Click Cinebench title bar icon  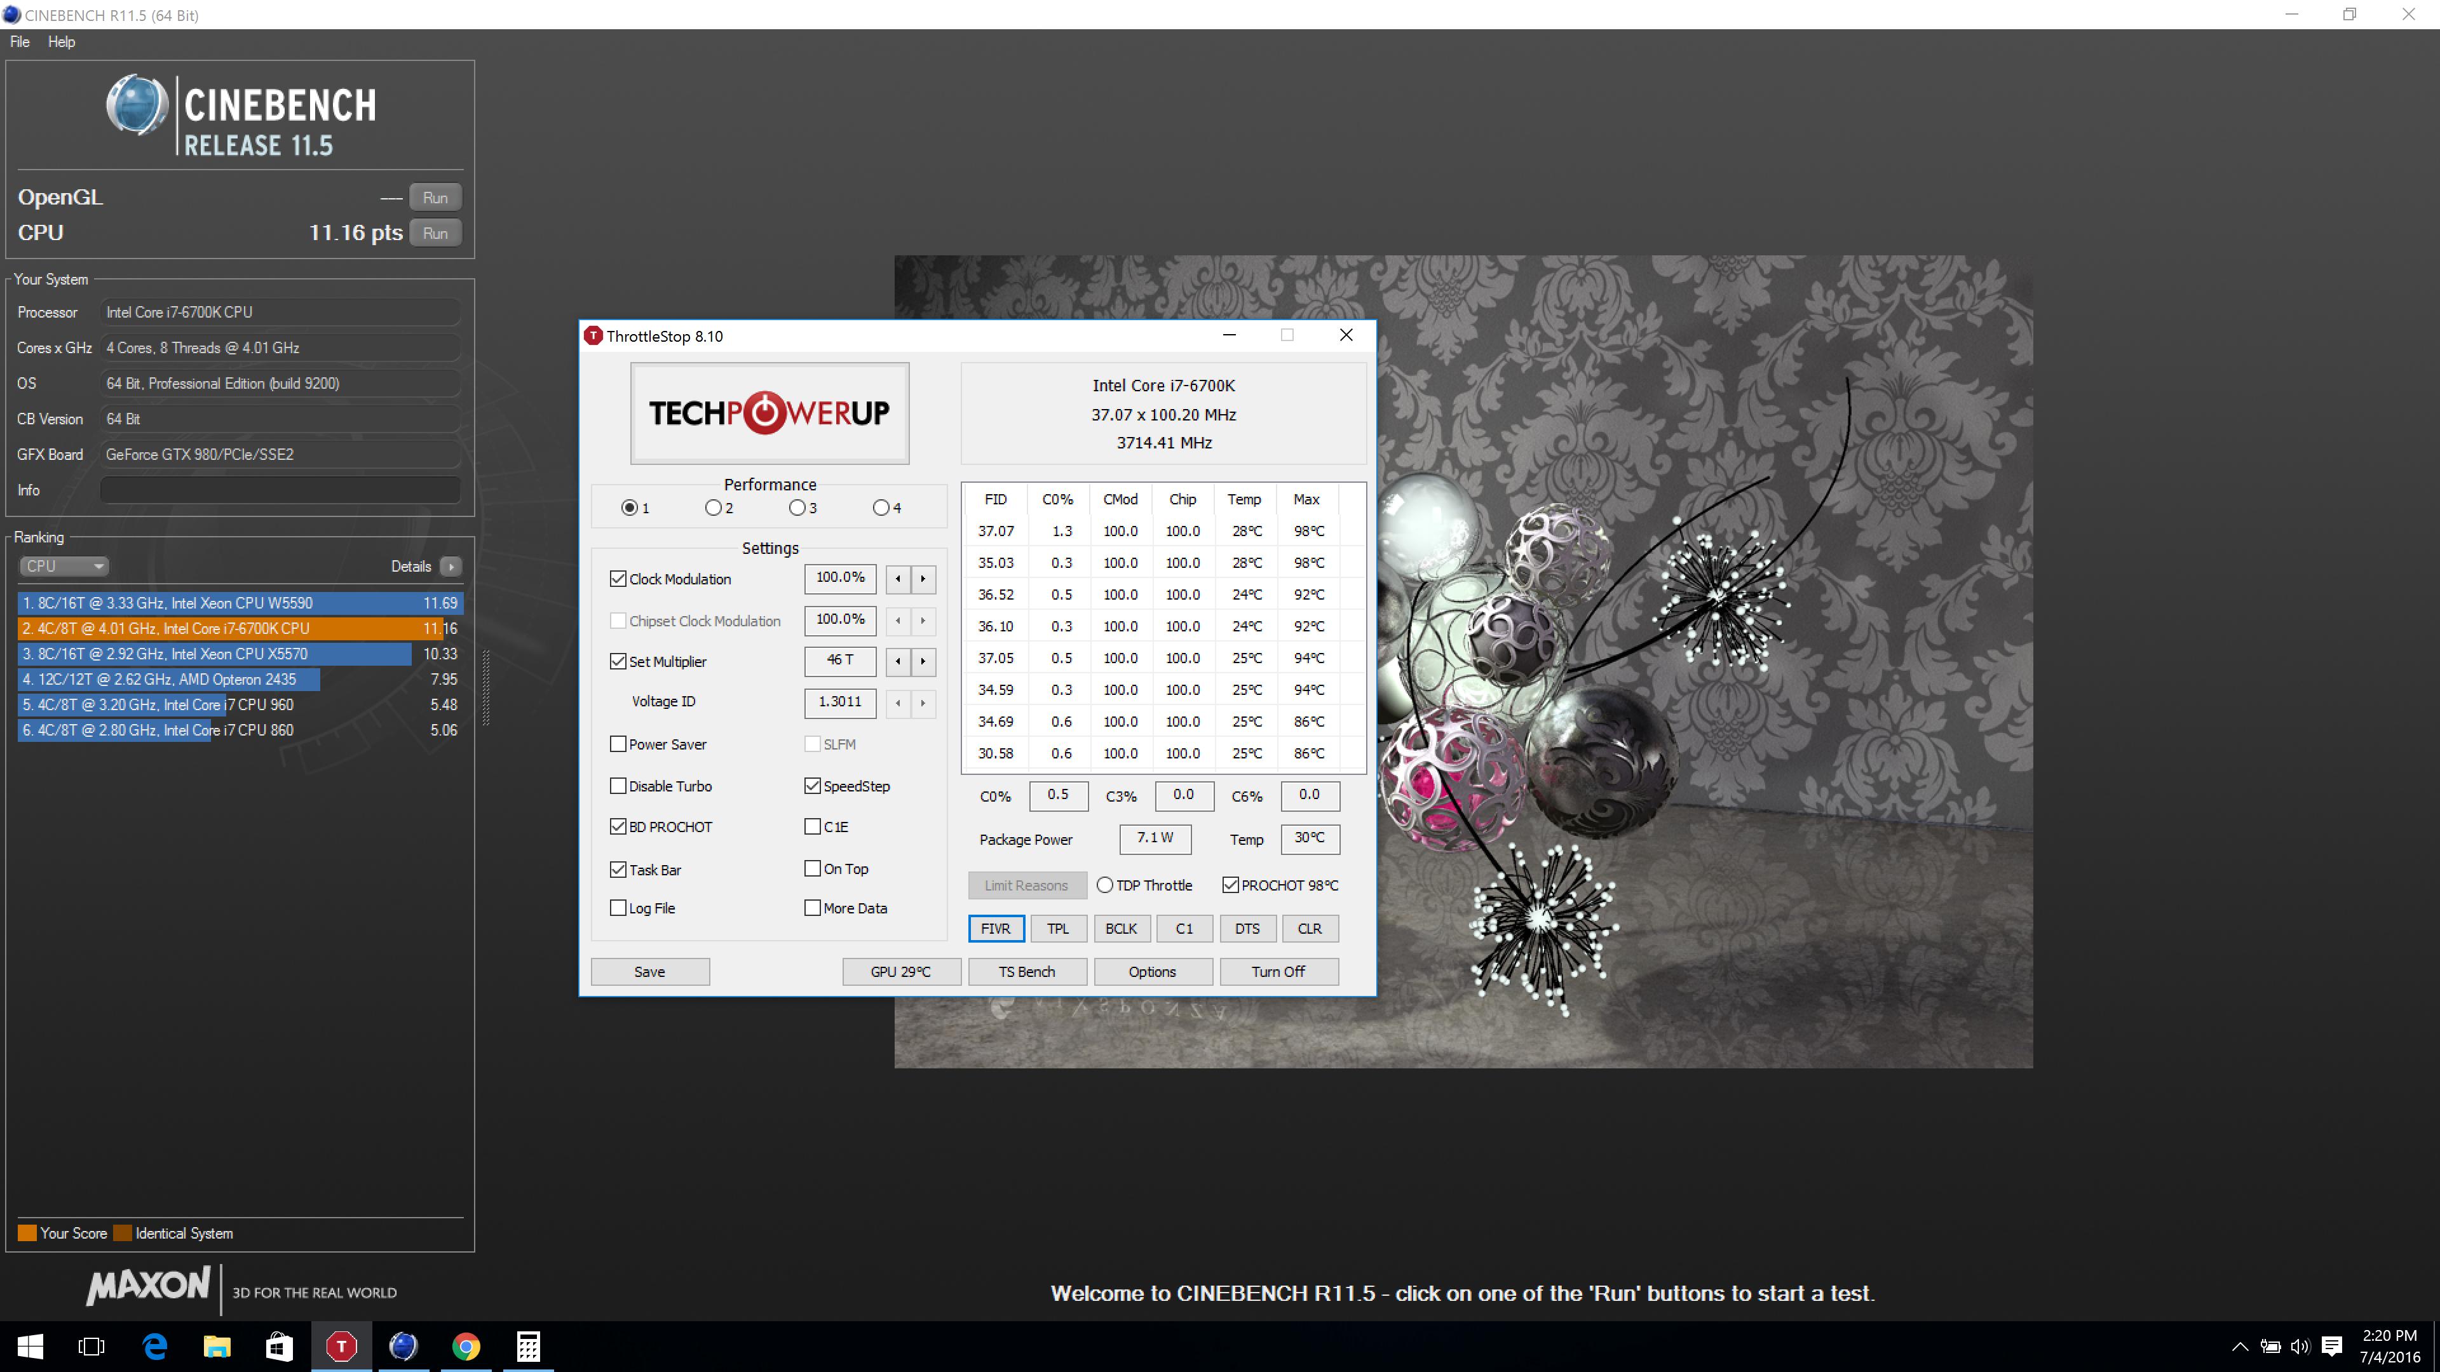11,15
